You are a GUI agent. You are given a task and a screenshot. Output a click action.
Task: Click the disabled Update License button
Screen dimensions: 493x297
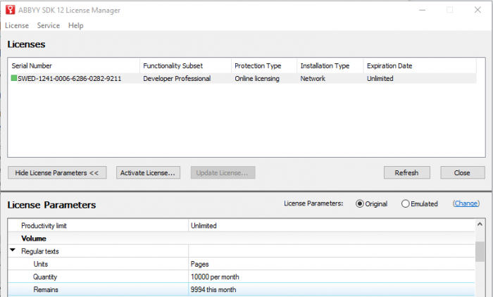[x=223, y=172]
